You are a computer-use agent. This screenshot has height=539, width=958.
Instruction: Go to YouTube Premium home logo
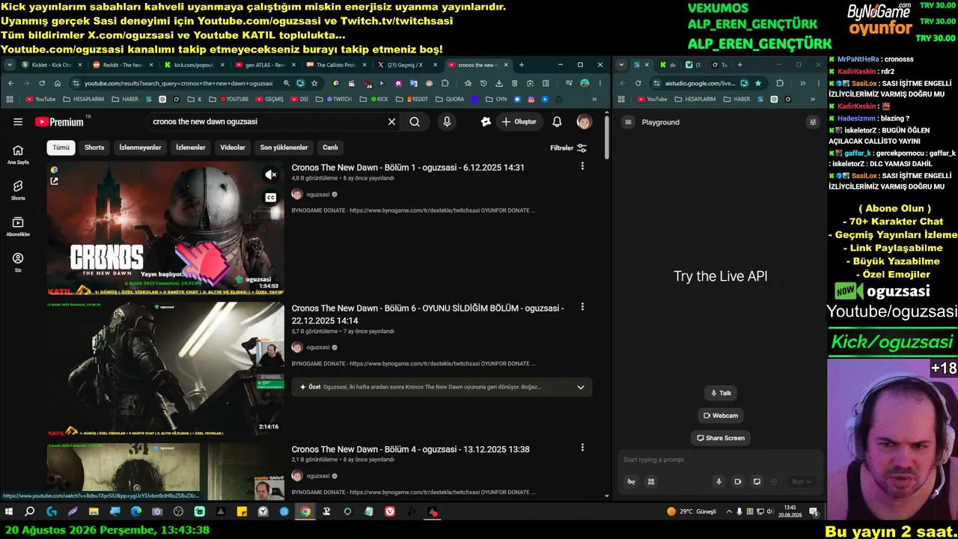pyautogui.click(x=60, y=122)
